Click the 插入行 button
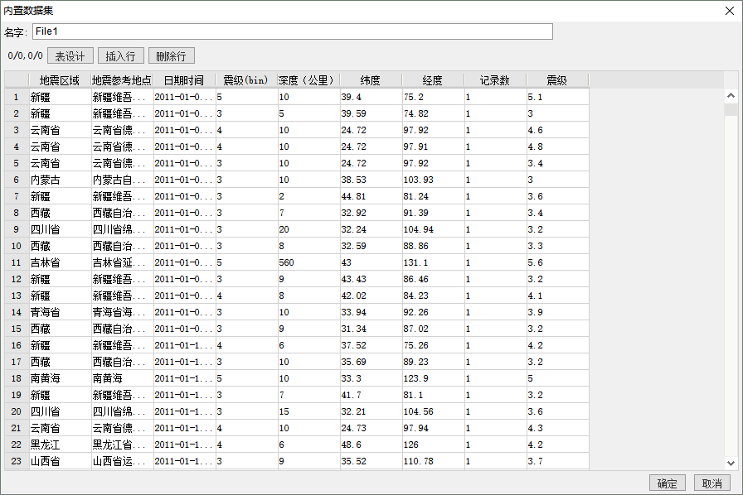This screenshot has width=743, height=495. 121,56
